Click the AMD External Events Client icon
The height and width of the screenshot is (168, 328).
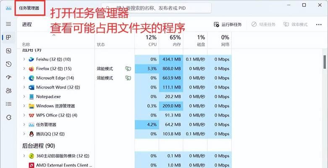pyautogui.click(x=31, y=165)
